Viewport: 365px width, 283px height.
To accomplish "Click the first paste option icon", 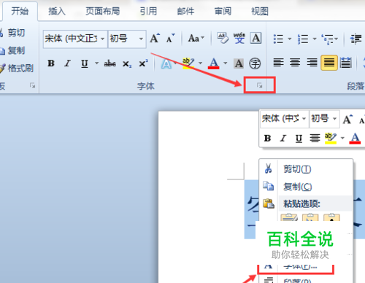I will point(289,217).
